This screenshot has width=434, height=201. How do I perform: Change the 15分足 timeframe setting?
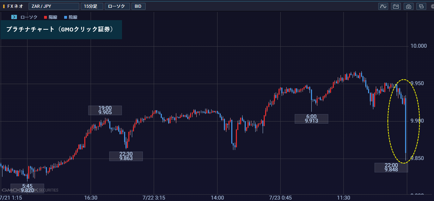pyautogui.click(x=92, y=6)
